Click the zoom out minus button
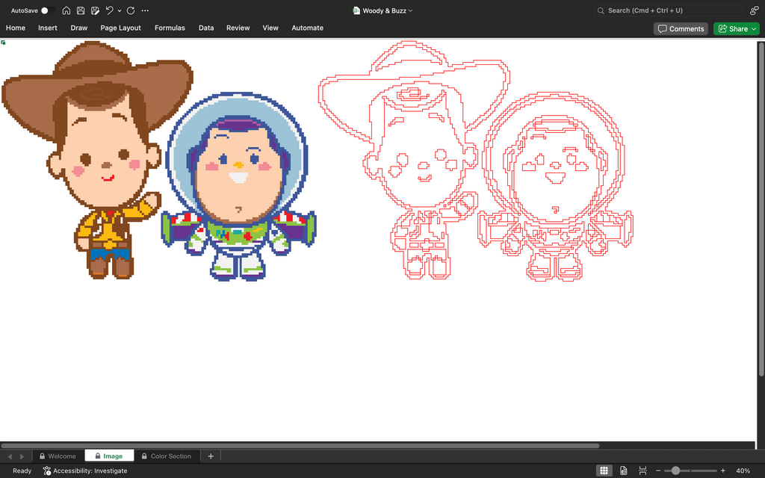The height and width of the screenshot is (478, 765). (658, 471)
